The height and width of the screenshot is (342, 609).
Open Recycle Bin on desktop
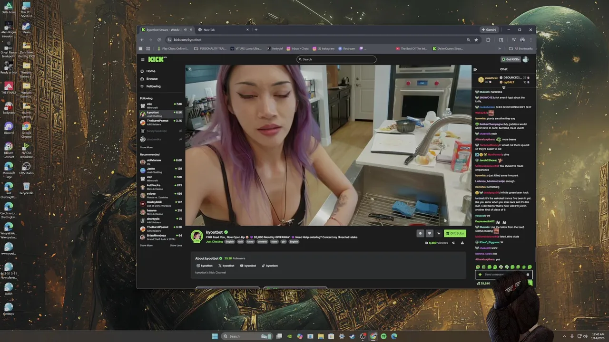tap(26, 189)
